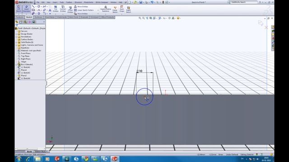
Task: Select the Corner Rectangle tool
Action: (33, 10)
